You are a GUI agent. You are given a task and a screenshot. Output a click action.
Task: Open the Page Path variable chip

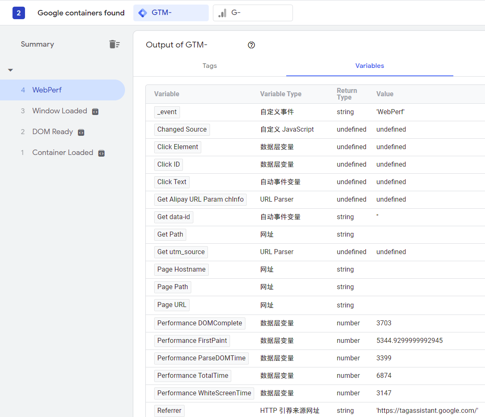[x=172, y=287]
